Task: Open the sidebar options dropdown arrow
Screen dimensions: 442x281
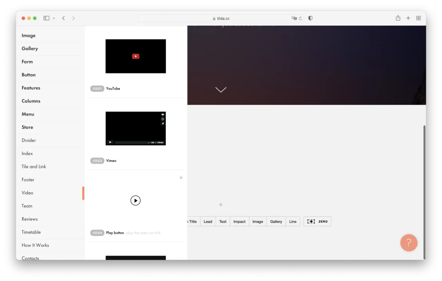Action: coord(54,18)
